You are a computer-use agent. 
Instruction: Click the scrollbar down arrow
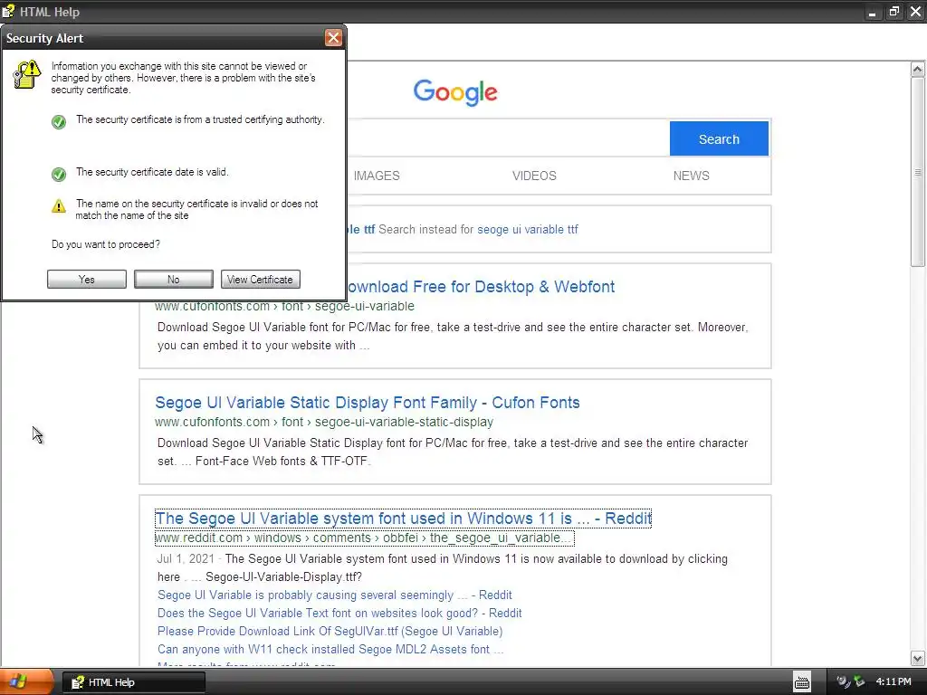pos(918,658)
